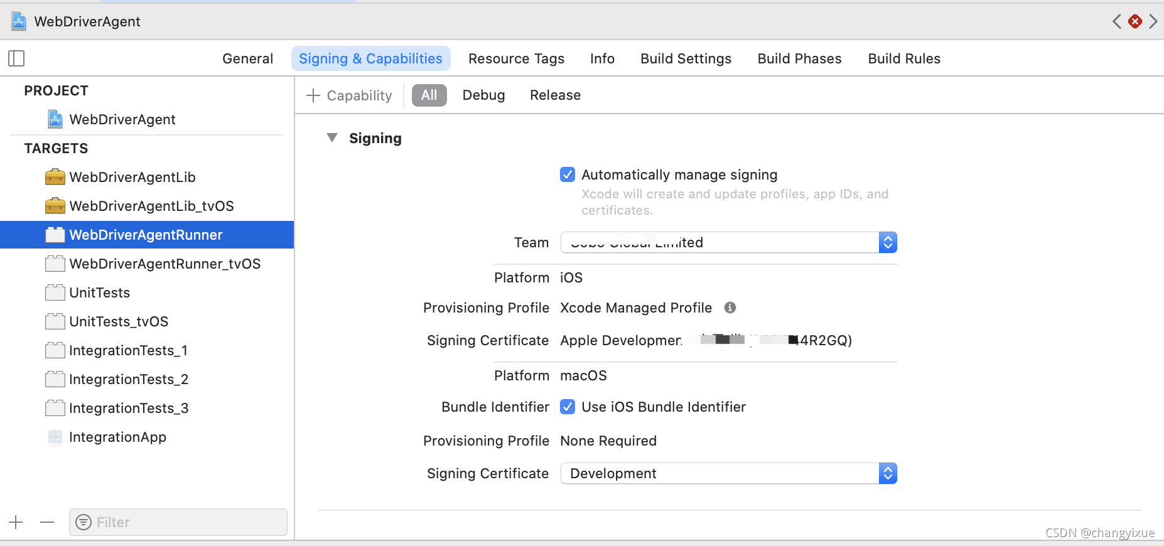Click the WebDriverAgent project file icon in title
The height and width of the screenshot is (546, 1164).
(19, 21)
